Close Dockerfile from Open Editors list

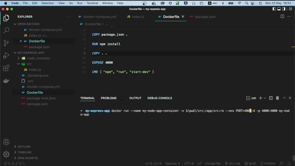pyautogui.click(x=20, y=41)
